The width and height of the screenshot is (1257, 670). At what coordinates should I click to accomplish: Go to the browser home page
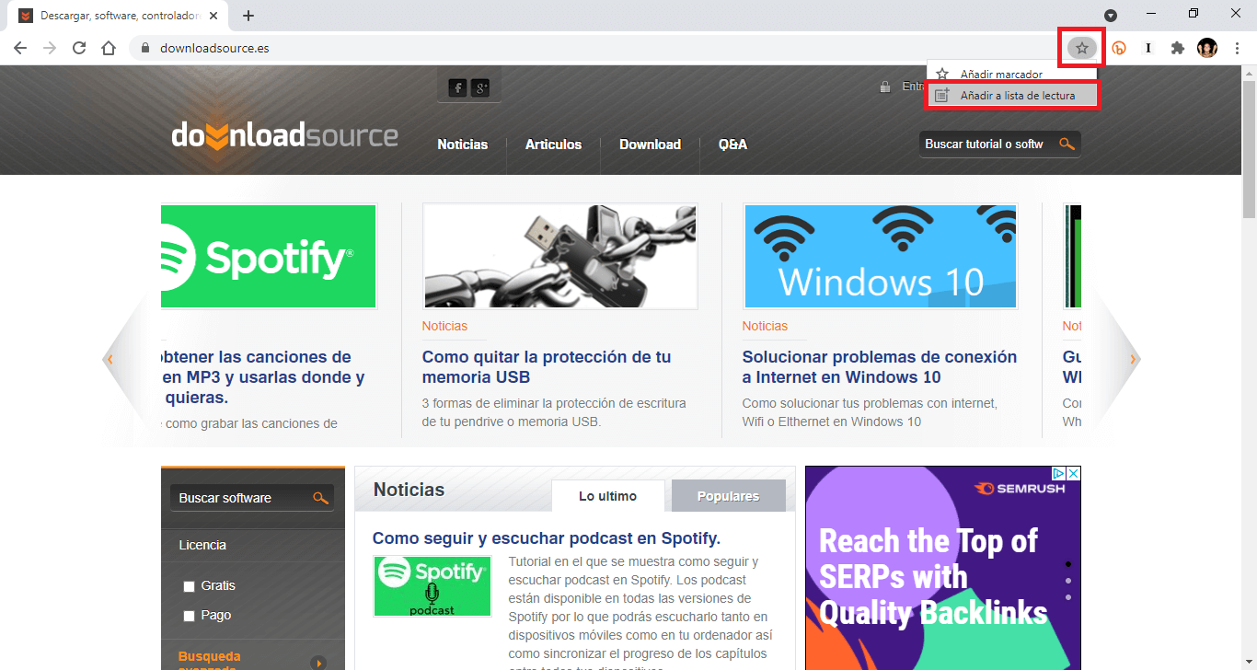click(109, 48)
